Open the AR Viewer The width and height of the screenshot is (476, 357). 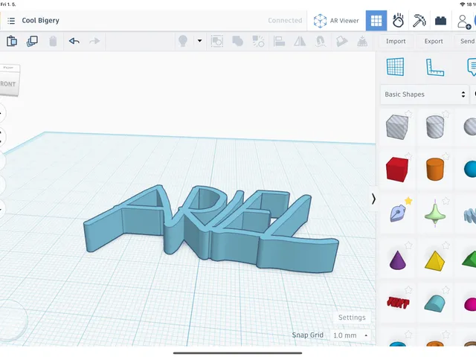[x=336, y=21]
